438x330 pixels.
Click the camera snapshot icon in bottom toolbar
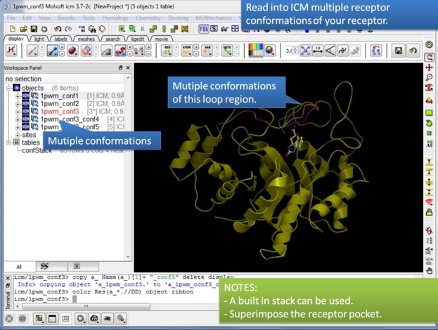pyautogui.click(x=92, y=319)
